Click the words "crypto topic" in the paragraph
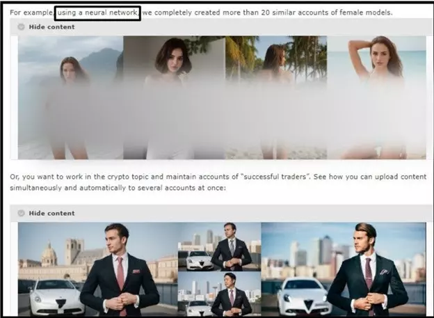The height and width of the screenshot is (318, 434). (127, 177)
